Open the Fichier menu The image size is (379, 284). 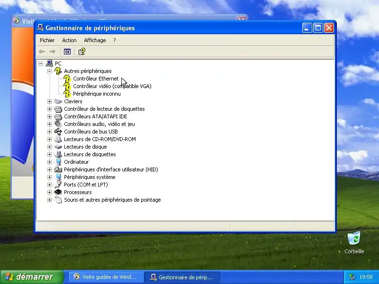click(x=47, y=40)
